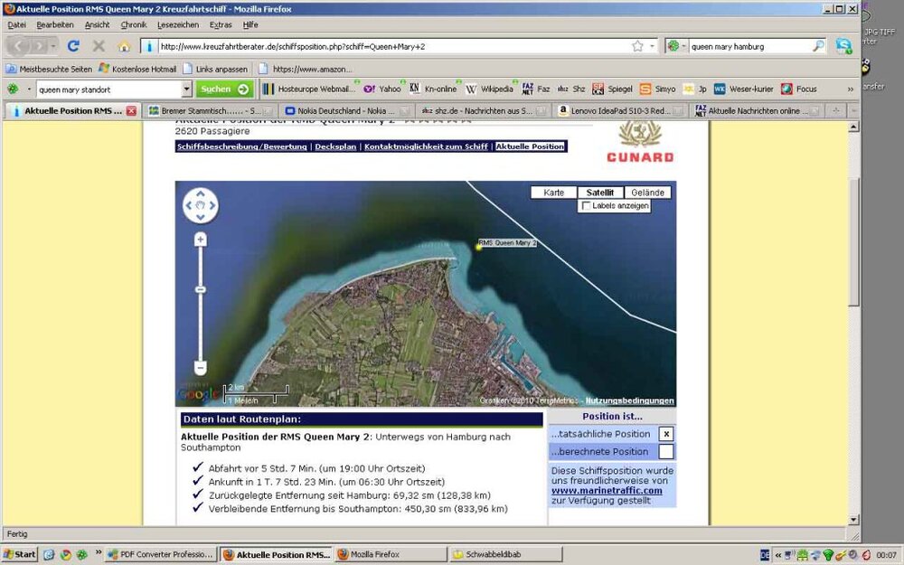Image resolution: width=904 pixels, height=565 pixels.
Task: Open the Lesezeichen menu
Action: coord(177,24)
